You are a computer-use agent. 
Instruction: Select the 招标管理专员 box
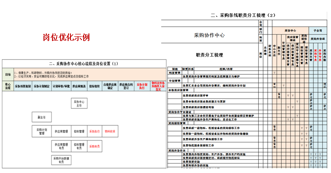click(79, 146)
